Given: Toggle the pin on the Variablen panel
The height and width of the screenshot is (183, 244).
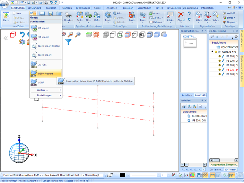Looking at the screenshot, I should (202, 100).
